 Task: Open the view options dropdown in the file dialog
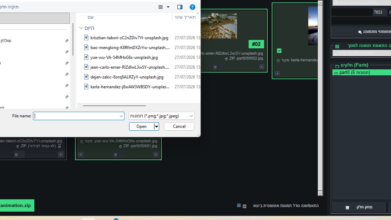point(168,7)
